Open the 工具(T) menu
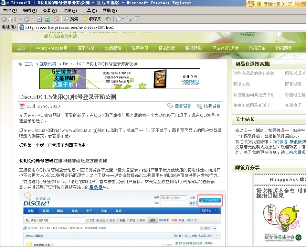Screen dimensions: 306x247 click(89, 11)
